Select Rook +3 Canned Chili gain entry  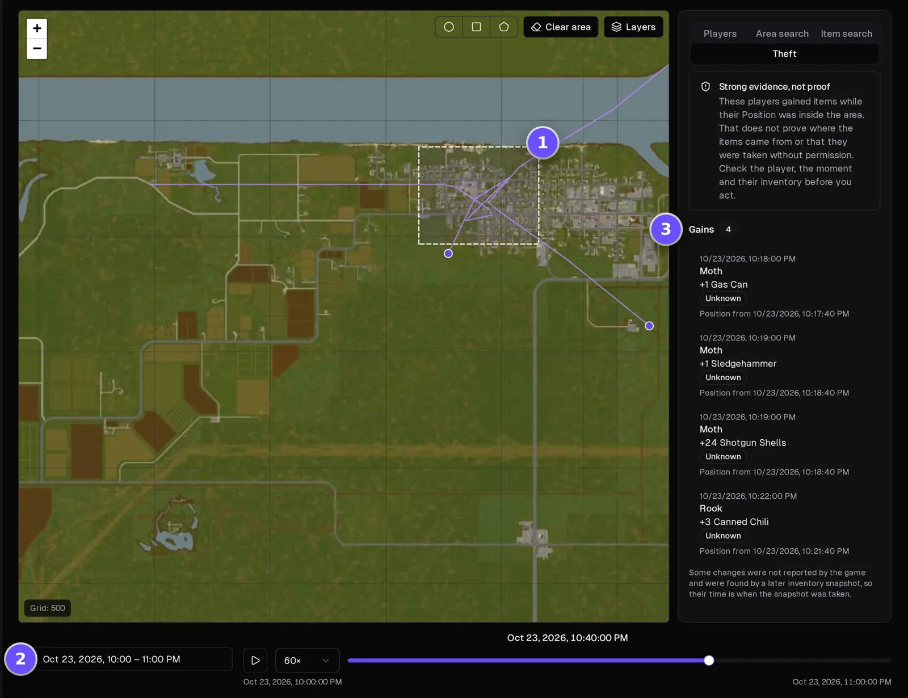pyautogui.click(x=784, y=523)
